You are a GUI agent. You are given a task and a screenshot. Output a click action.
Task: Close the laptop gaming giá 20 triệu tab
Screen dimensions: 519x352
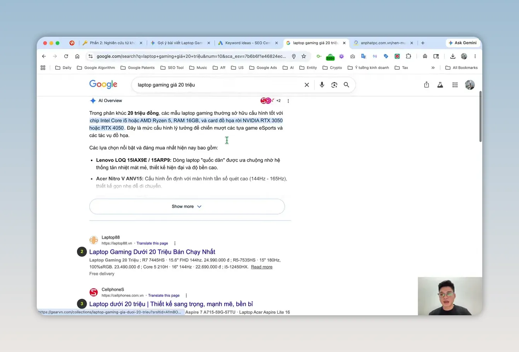(344, 43)
